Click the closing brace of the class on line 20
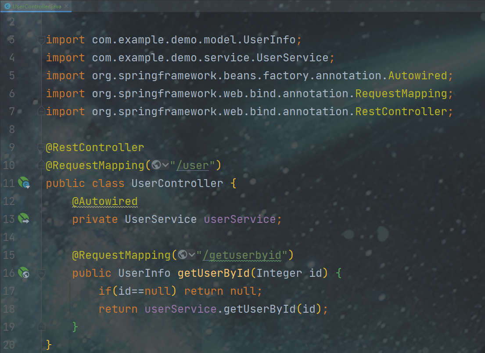The width and height of the screenshot is (485, 353). (49, 345)
